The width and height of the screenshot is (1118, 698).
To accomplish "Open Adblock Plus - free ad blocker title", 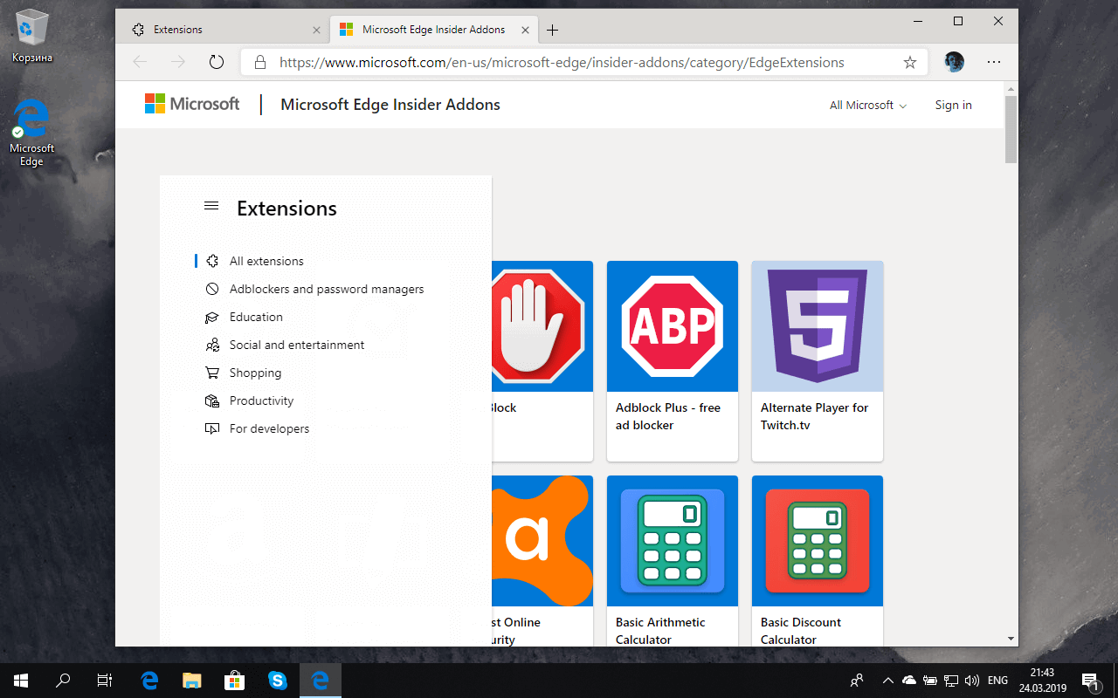I will pos(668,416).
